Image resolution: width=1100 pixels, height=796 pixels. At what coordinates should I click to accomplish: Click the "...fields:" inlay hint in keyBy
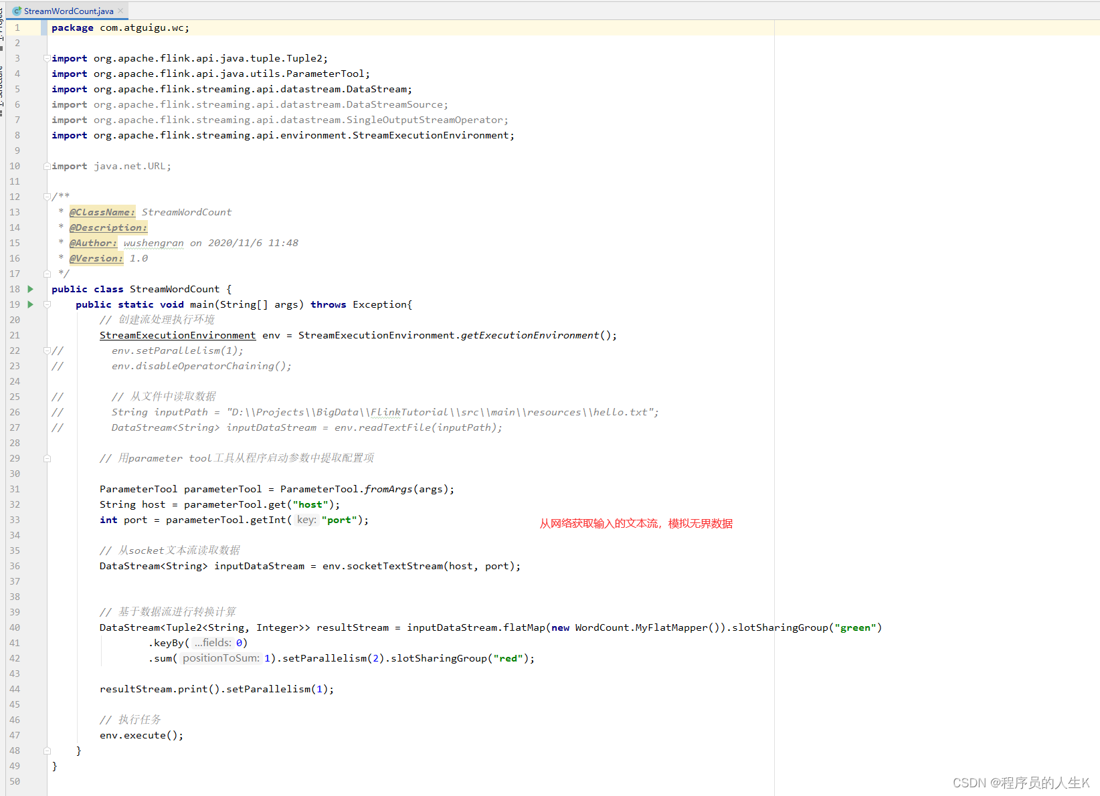point(213,643)
